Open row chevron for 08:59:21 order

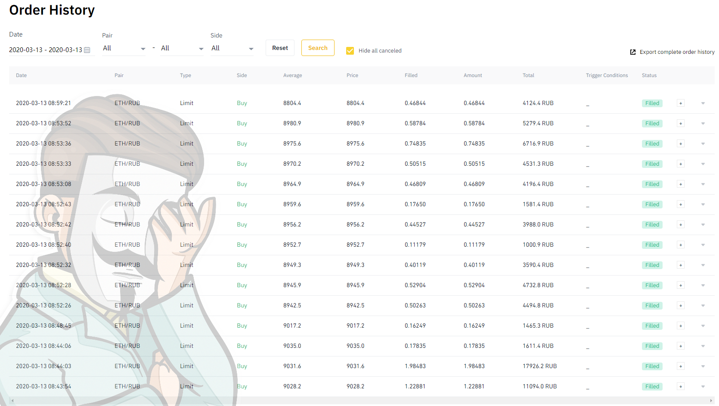tap(703, 103)
